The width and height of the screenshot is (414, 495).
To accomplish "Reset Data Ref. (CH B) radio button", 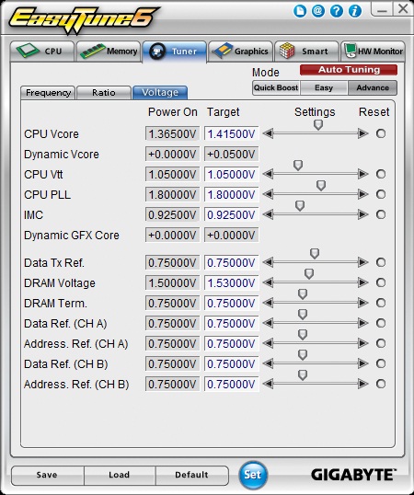I will (x=381, y=363).
